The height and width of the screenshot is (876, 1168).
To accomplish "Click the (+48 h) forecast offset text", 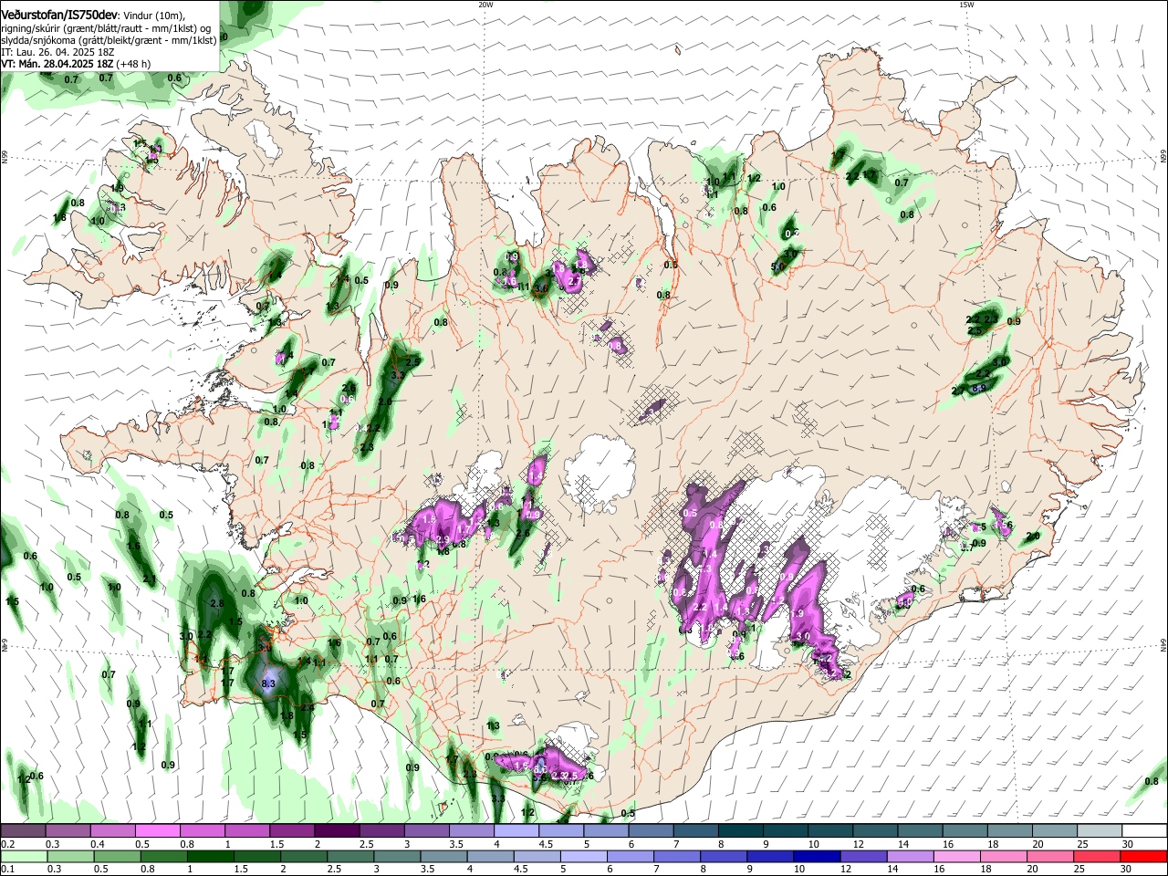I will click(x=134, y=64).
